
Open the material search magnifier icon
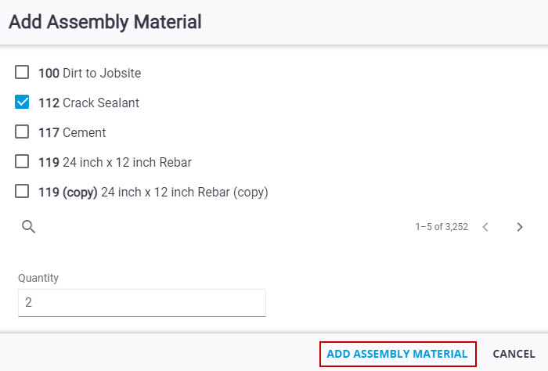[x=28, y=227]
